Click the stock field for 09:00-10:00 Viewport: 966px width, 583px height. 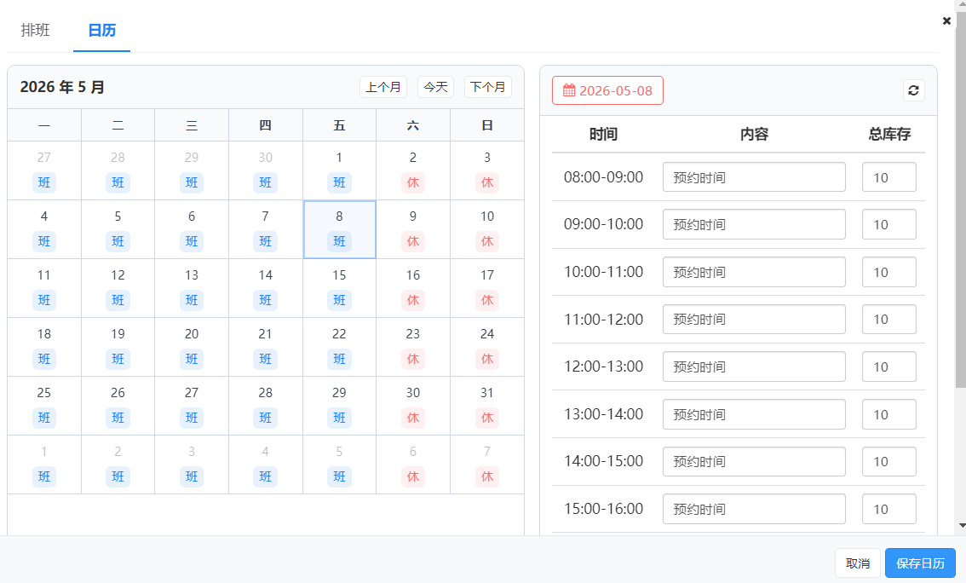click(x=889, y=224)
